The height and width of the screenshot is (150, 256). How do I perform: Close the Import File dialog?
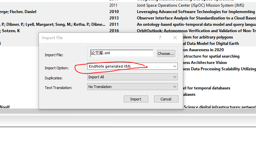coord(175,37)
